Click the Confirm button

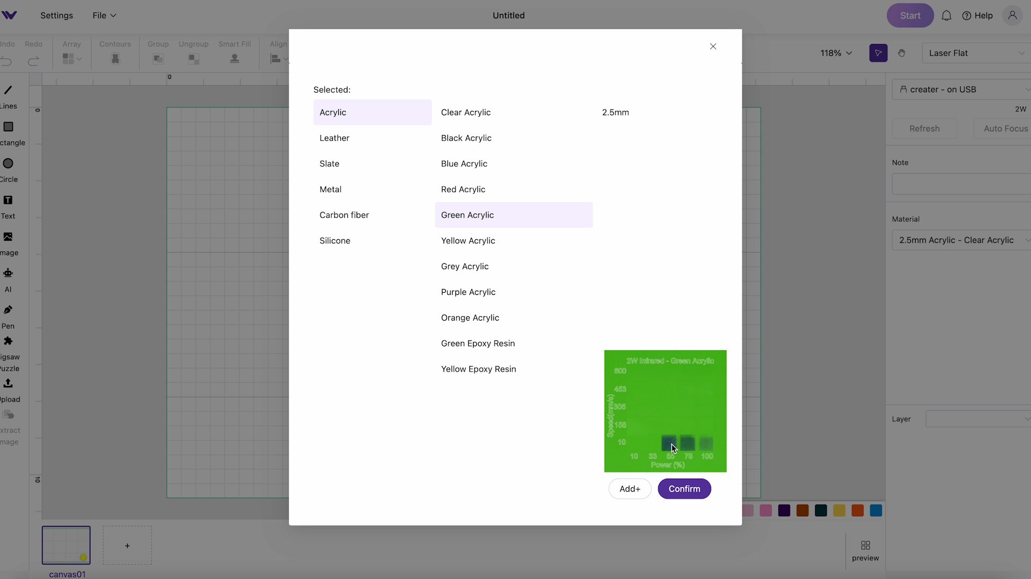tap(684, 488)
